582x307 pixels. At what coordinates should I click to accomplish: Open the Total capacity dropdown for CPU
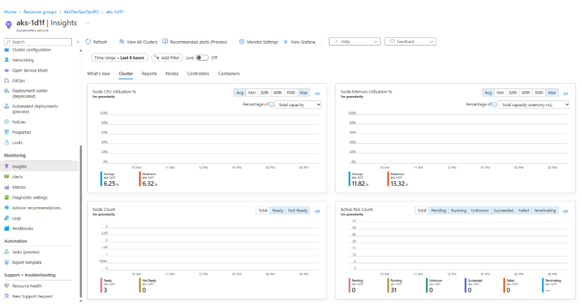pyautogui.click(x=298, y=105)
